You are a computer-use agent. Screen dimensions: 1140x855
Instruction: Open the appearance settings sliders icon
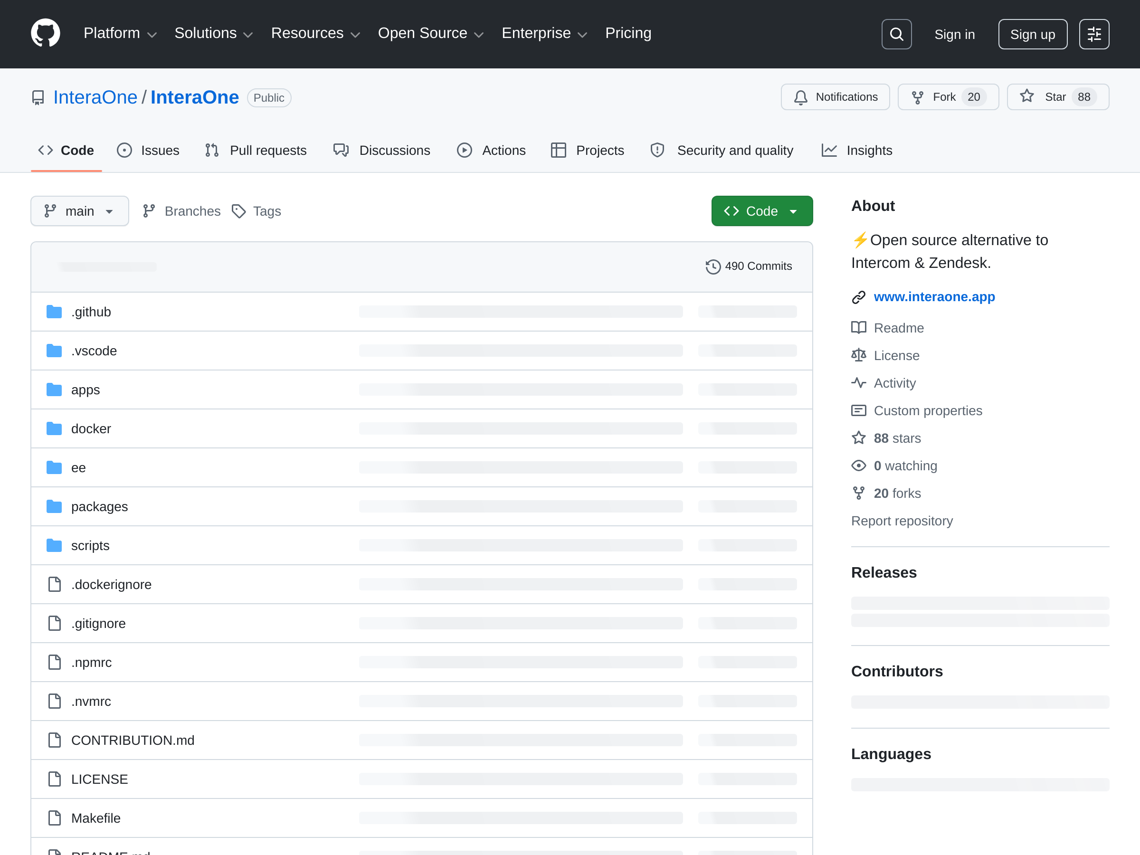(x=1093, y=34)
